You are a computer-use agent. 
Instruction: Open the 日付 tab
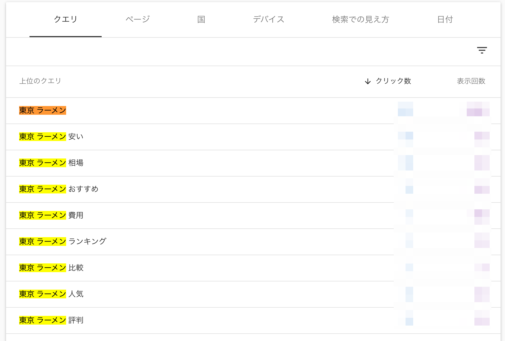pos(445,19)
